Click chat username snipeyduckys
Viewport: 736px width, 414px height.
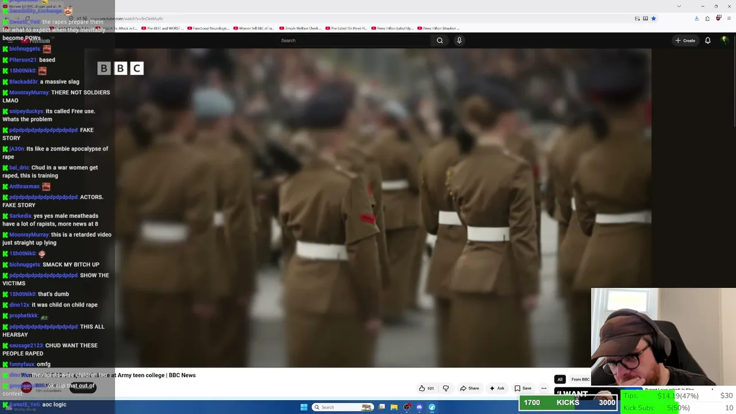pyautogui.click(x=26, y=111)
